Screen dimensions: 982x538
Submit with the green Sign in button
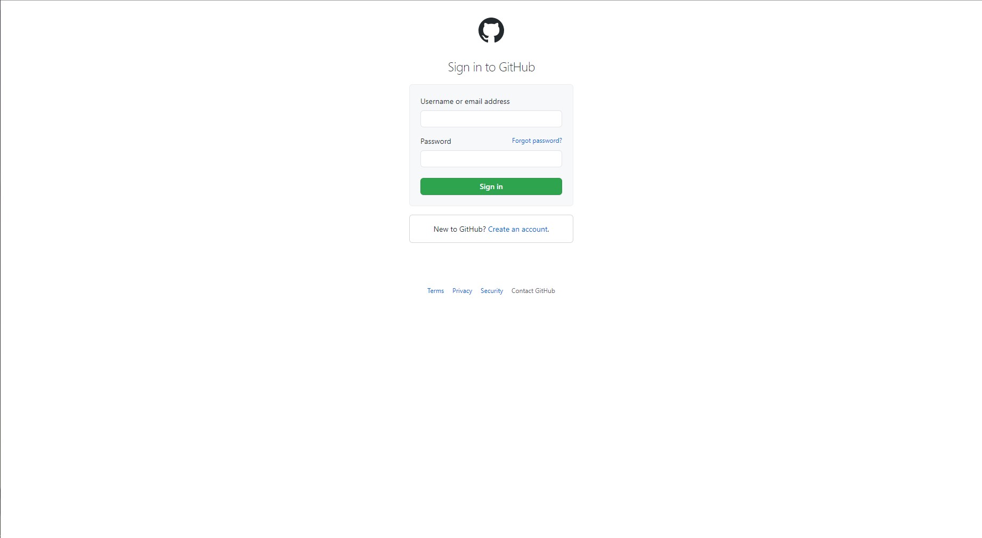pyautogui.click(x=491, y=186)
